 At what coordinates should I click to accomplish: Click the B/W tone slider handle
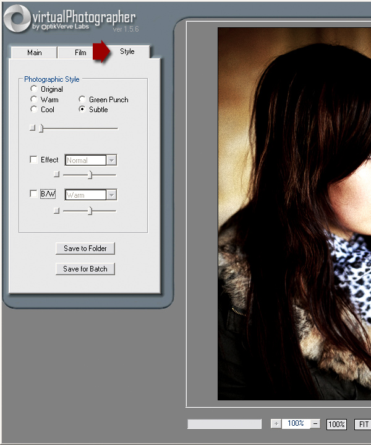click(x=90, y=211)
